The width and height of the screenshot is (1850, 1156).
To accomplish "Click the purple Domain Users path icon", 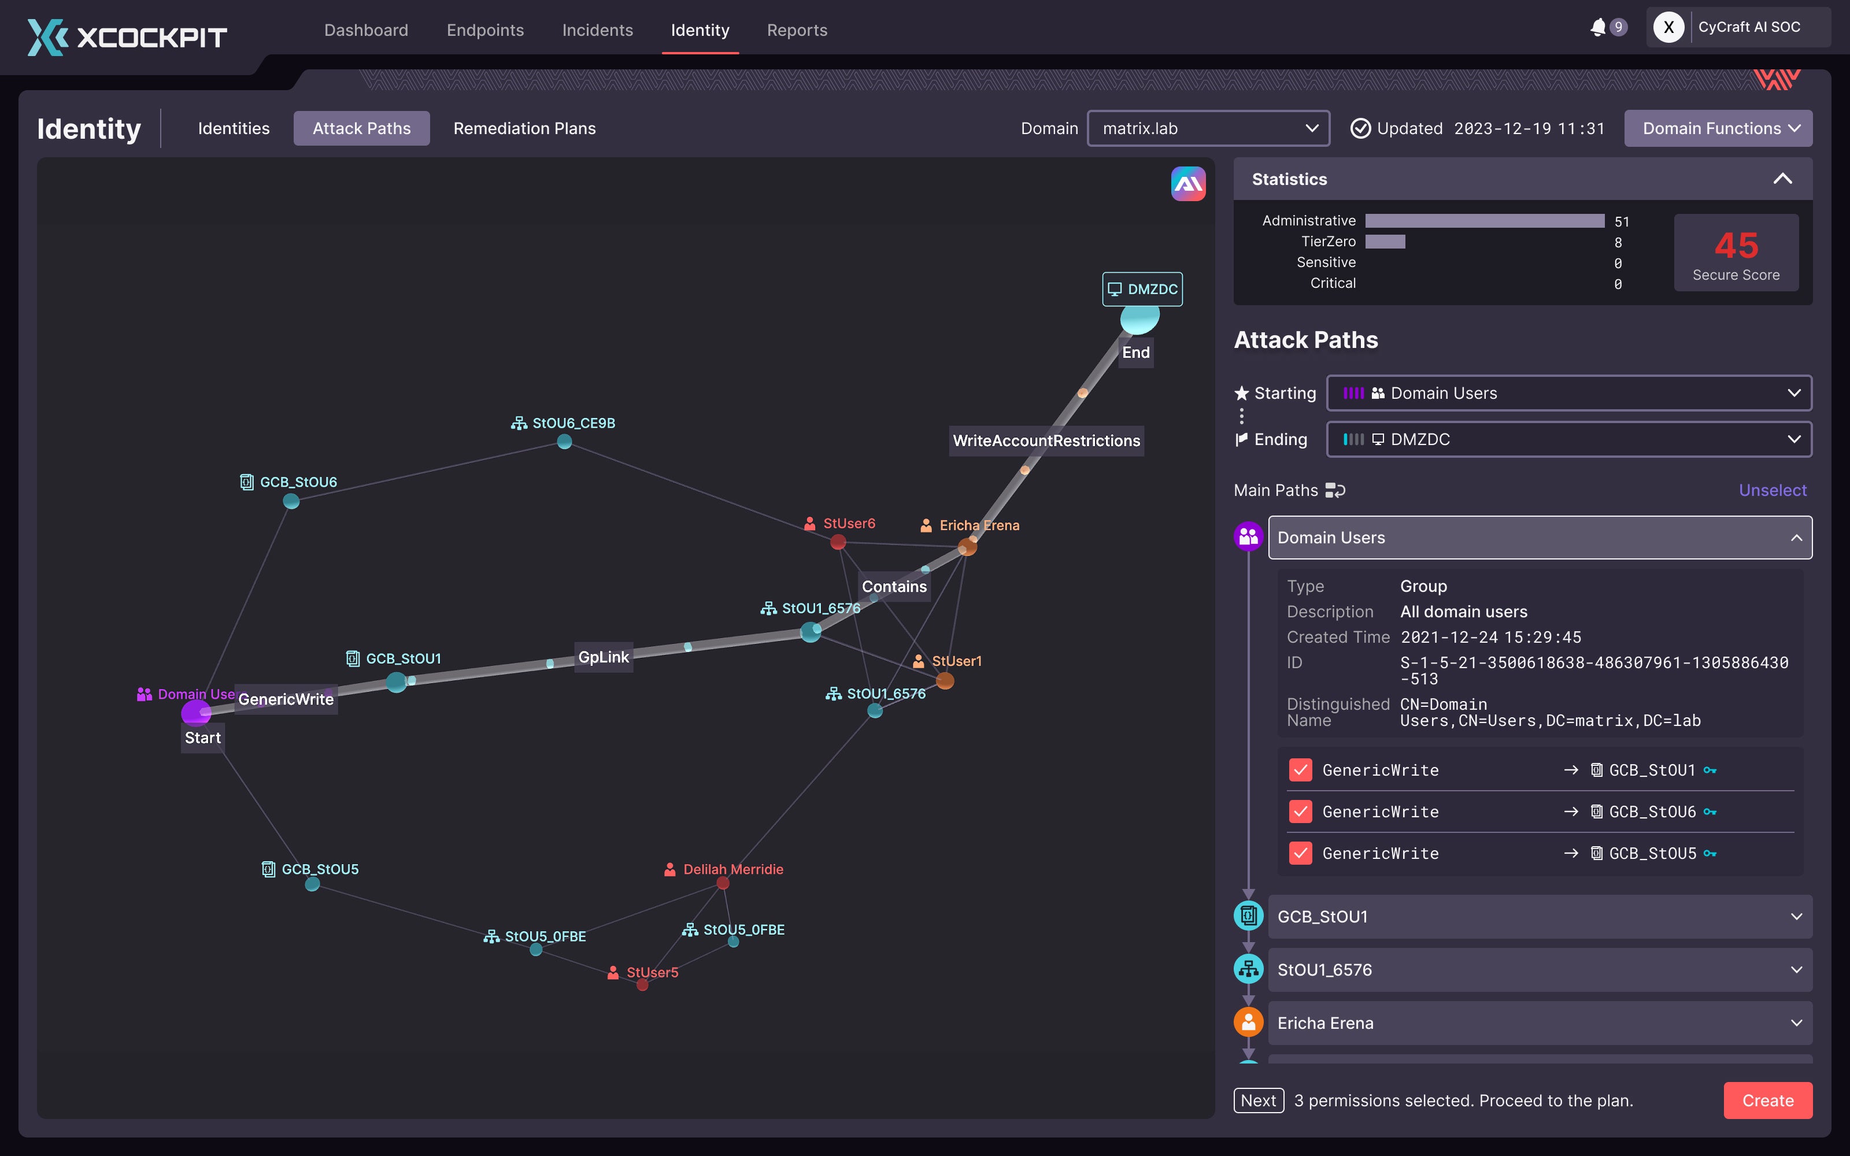I will [1248, 537].
